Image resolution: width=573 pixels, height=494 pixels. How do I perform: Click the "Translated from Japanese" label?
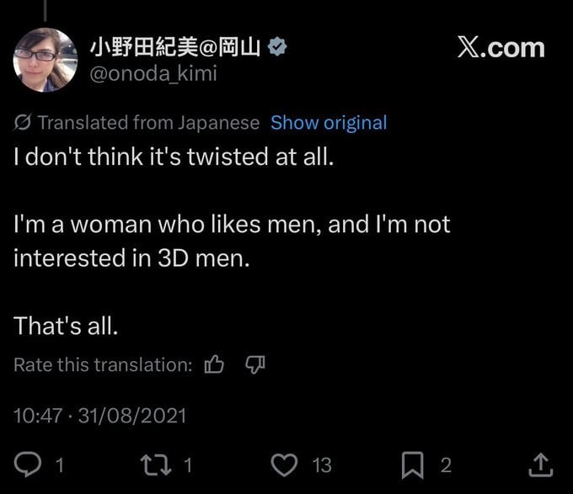[x=148, y=123]
